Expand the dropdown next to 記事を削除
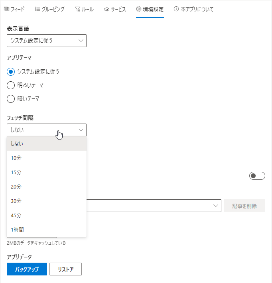 click(215, 206)
